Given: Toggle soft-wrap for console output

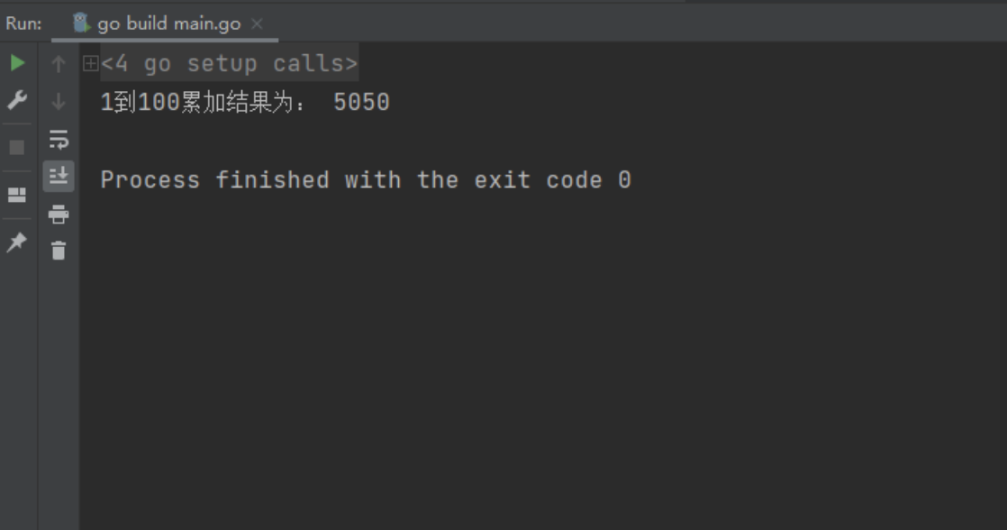Looking at the screenshot, I should coord(59,140).
